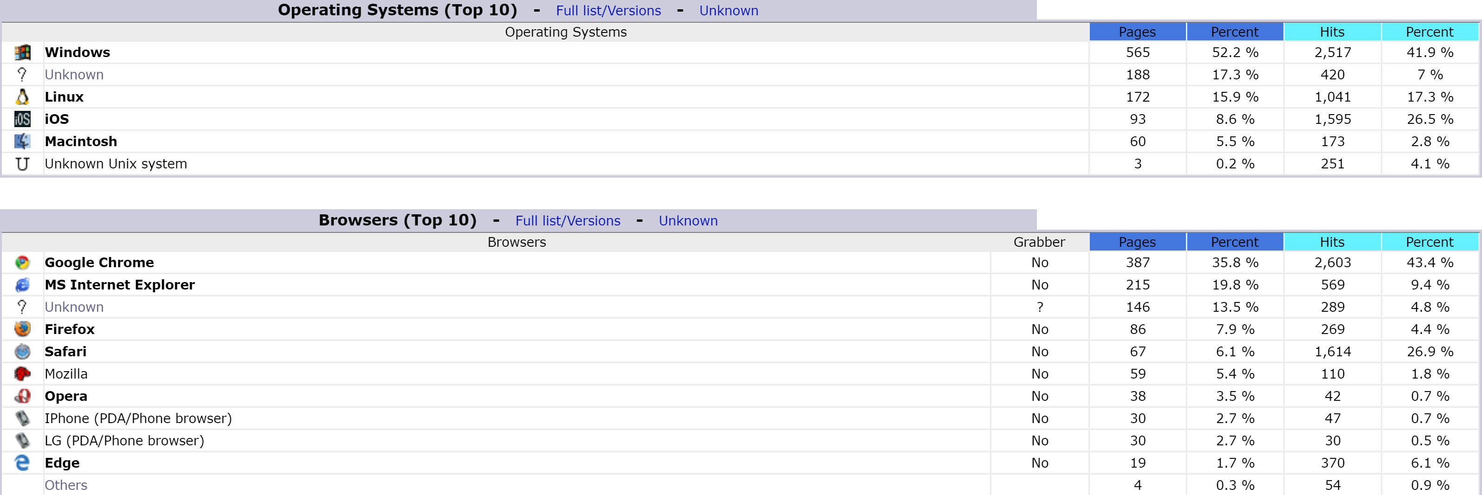Click the iOS icon

pos(22,119)
